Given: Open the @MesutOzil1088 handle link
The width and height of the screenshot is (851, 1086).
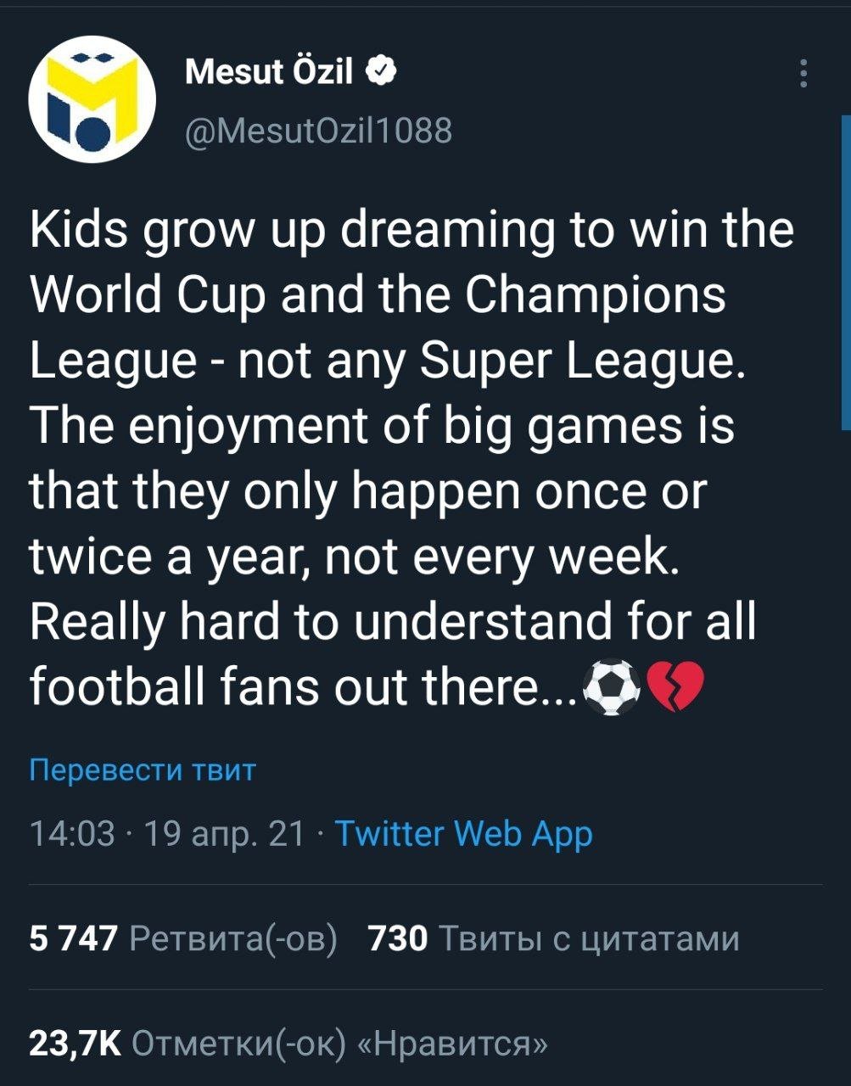Looking at the screenshot, I should tap(317, 131).
